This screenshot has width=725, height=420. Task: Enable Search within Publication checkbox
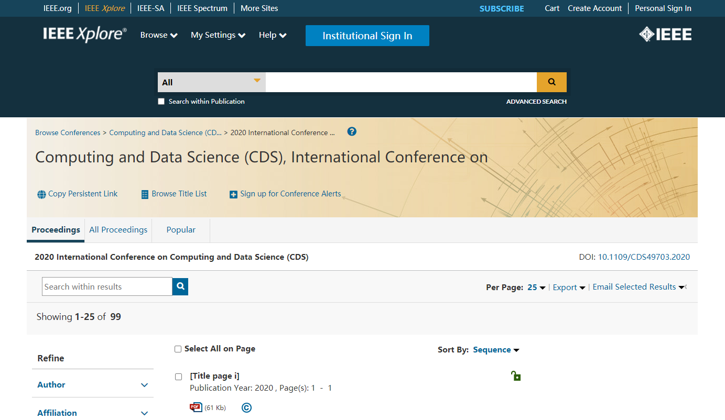161,102
